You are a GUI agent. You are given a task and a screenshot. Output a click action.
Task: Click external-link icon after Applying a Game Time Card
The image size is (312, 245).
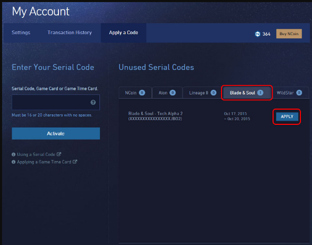[x=75, y=162]
